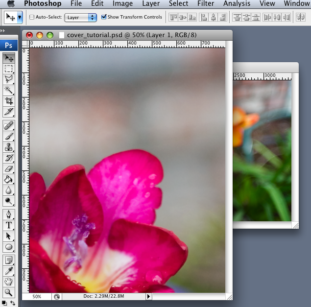Click the 50% zoom level field

(37, 297)
